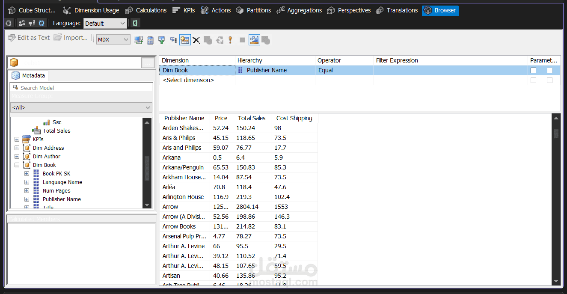This screenshot has height=294, width=567.
Task: Click the KPIs folder icon in tree
Action: point(27,139)
